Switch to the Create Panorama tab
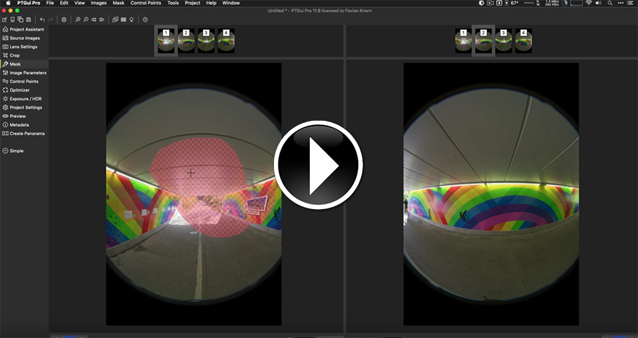Viewport: 638px width, 338px height. 24,134
